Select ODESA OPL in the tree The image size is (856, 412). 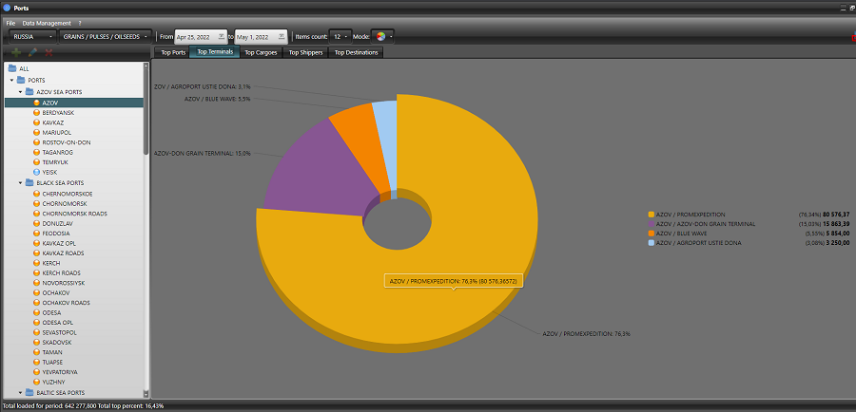pos(57,323)
